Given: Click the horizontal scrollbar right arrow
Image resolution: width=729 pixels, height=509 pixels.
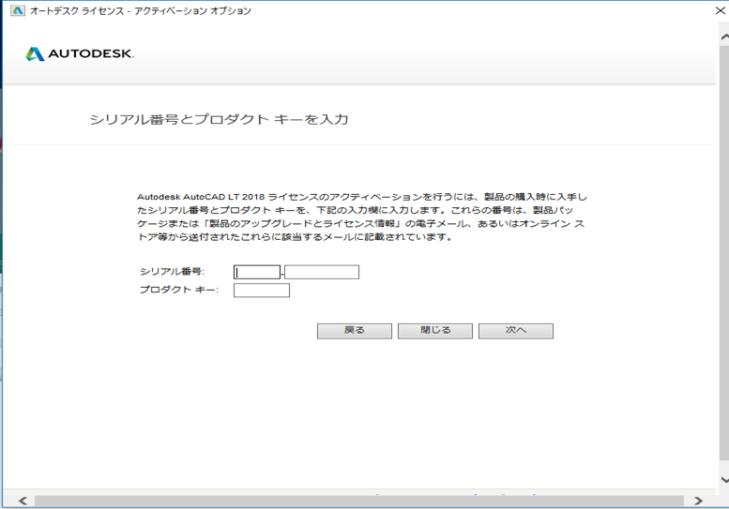Looking at the screenshot, I should tap(698, 501).
